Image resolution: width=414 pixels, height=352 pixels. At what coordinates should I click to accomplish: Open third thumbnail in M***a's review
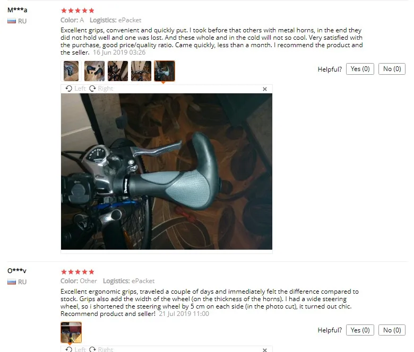click(x=118, y=71)
